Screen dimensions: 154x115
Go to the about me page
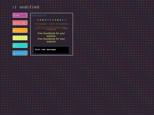tap(20, 23)
